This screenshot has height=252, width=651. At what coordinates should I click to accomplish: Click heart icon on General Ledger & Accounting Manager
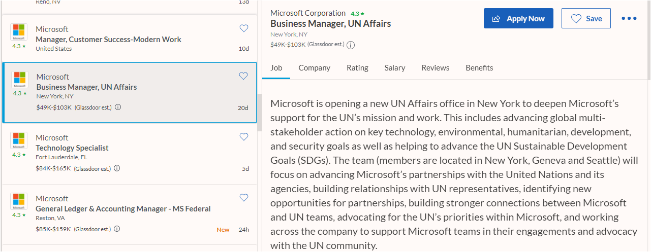244,198
